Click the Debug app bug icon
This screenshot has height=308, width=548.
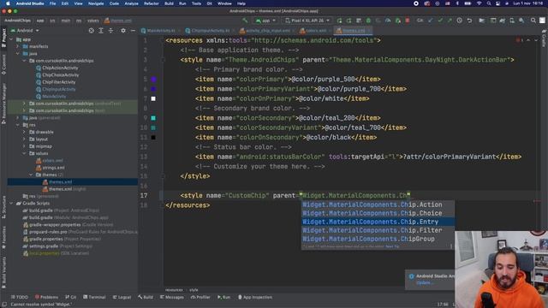368,21
